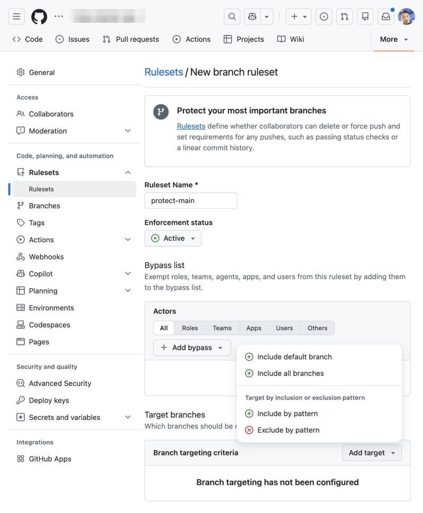The height and width of the screenshot is (513, 423).
Task: Open the notifications inbox icon
Action: [x=385, y=16]
